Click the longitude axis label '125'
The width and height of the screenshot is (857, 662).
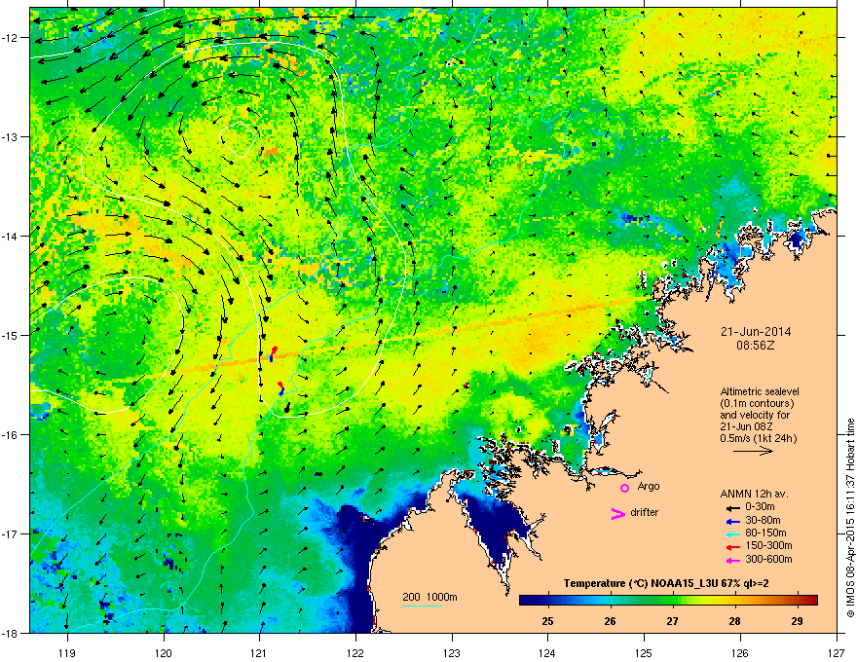[644, 652]
